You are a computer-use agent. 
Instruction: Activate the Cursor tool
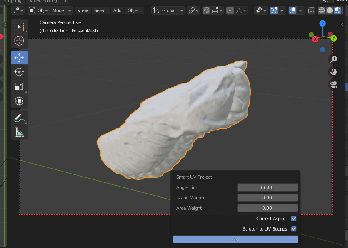click(19, 41)
